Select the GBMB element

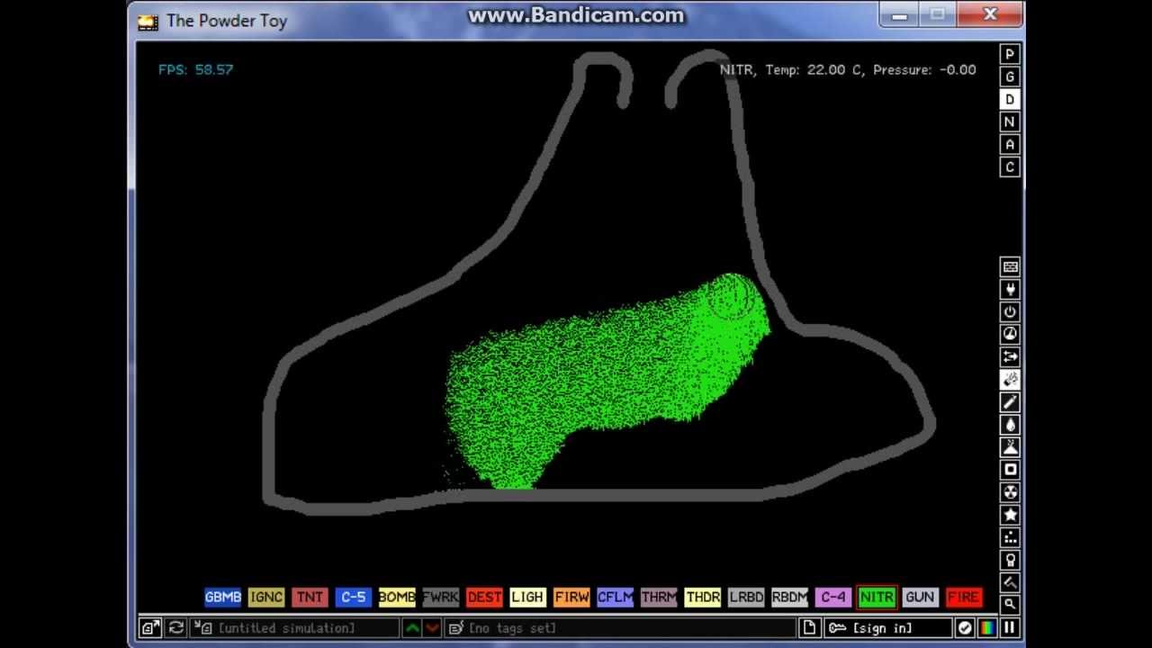222,597
